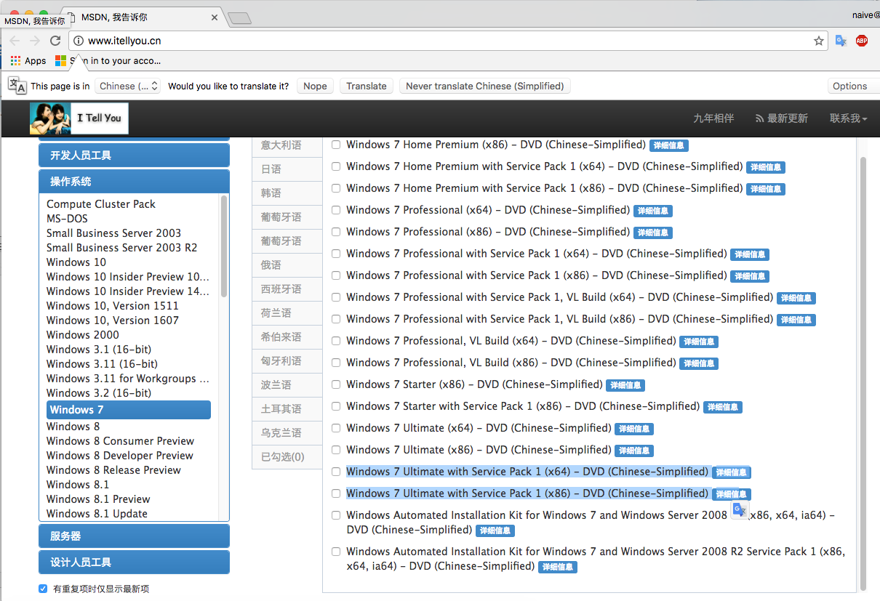The image size is (880, 601).
Task: Toggle 有重复项时仅显示最新项 checkbox
Action: pyautogui.click(x=43, y=589)
